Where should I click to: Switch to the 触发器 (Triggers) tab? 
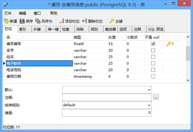(x=110, y=29)
